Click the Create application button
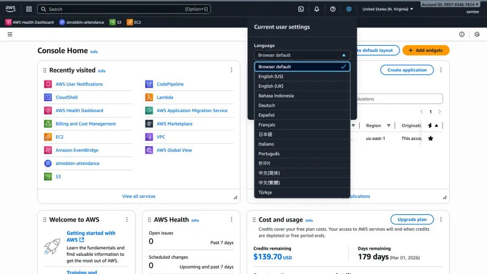The height and width of the screenshot is (274, 487). (407, 70)
